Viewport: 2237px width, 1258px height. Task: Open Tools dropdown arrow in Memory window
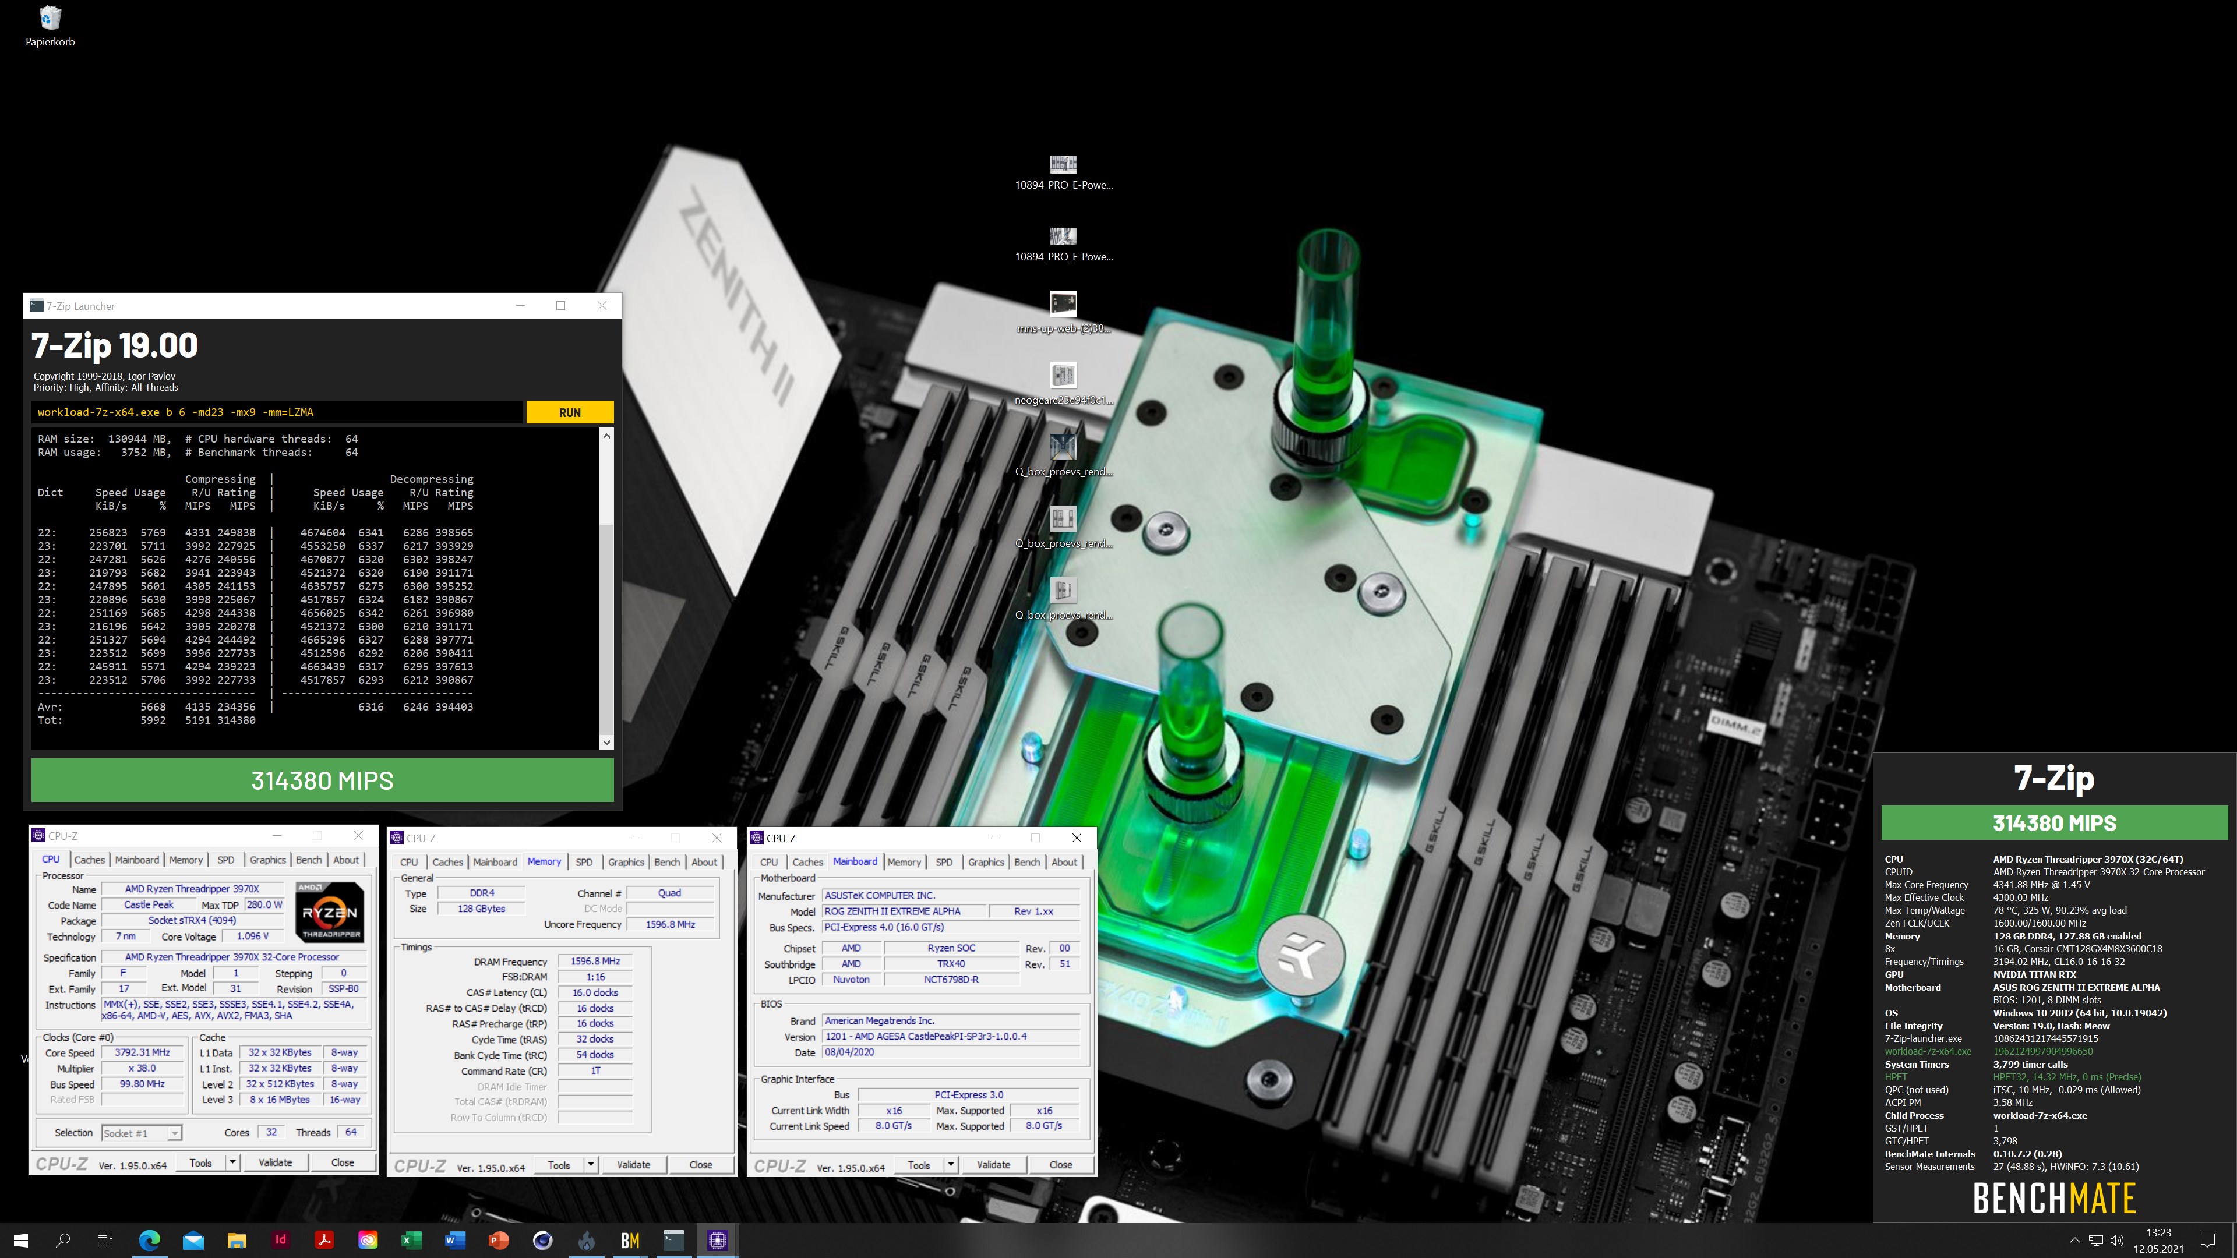(591, 1165)
